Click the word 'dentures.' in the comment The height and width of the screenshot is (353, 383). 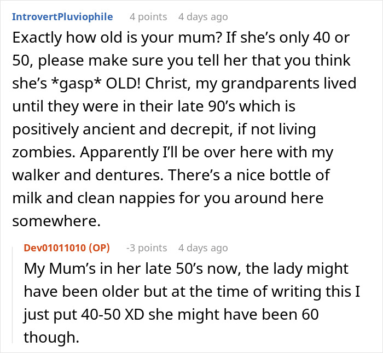129,175
